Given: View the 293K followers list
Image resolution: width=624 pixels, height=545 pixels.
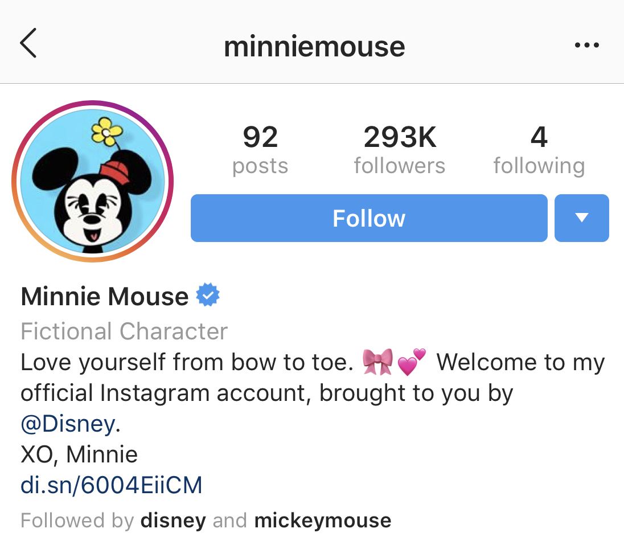Looking at the screenshot, I should (400, 150).
